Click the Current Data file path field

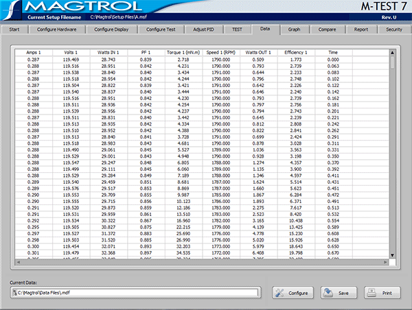pyautogui.click(x=135, y=293)
